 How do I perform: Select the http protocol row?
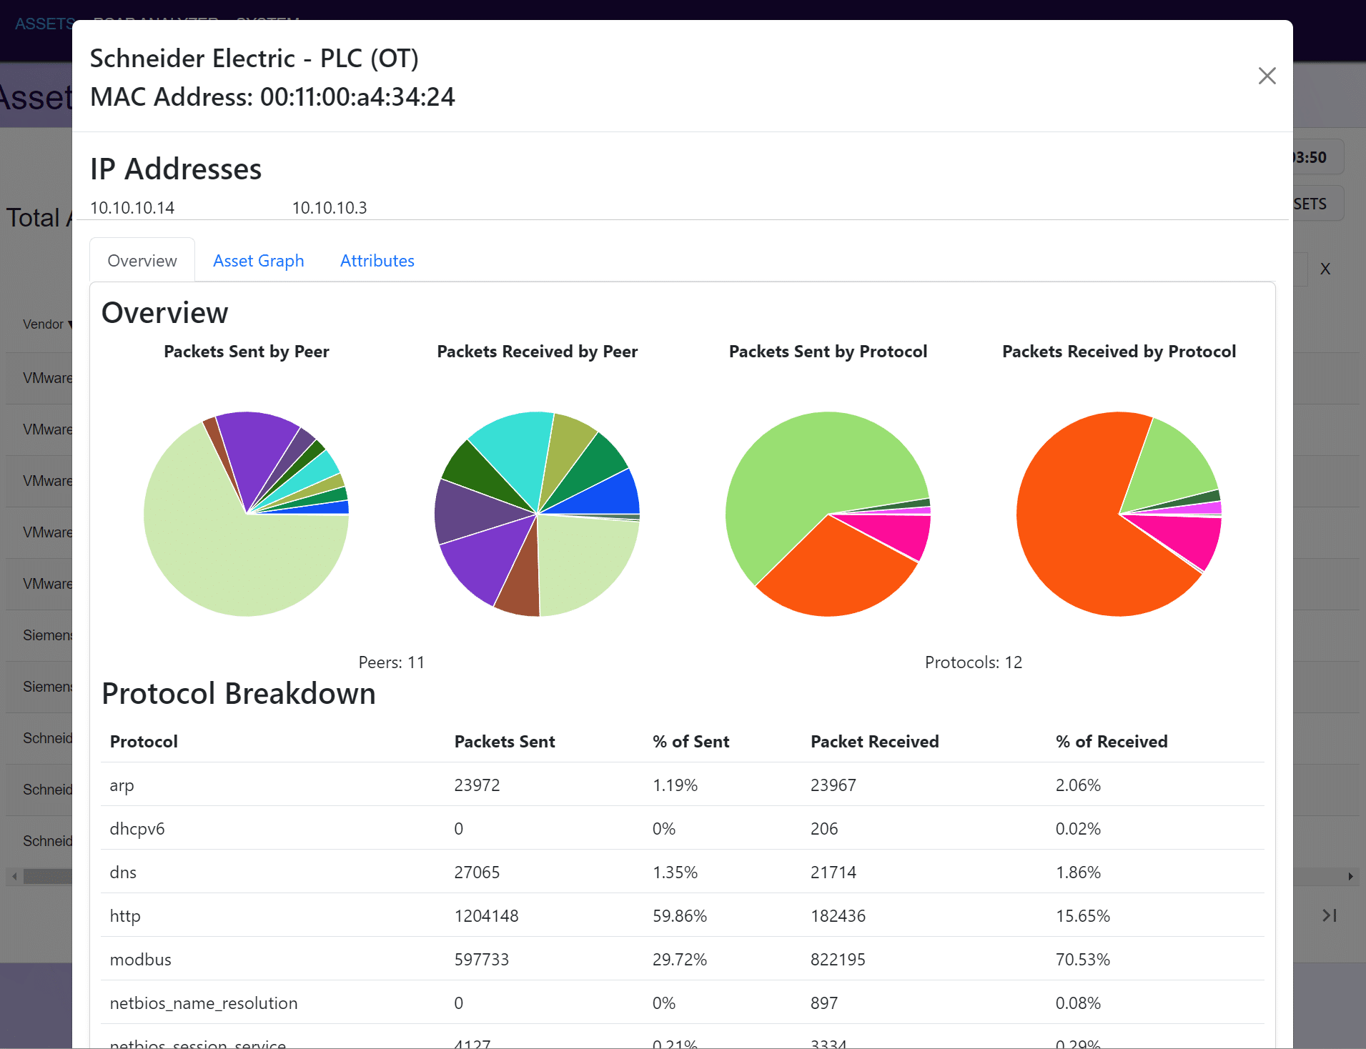683,915
